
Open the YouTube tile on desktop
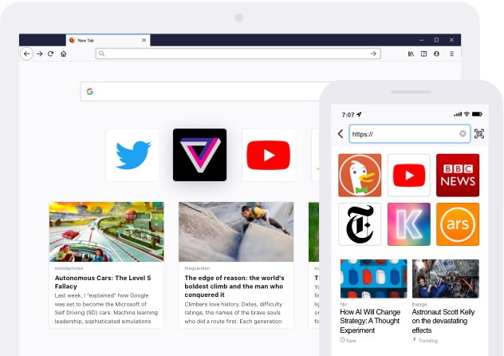[x=268, y=154]
